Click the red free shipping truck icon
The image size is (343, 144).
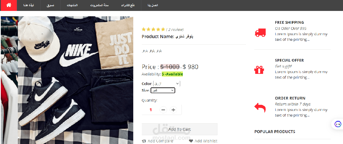click(260, 33)
